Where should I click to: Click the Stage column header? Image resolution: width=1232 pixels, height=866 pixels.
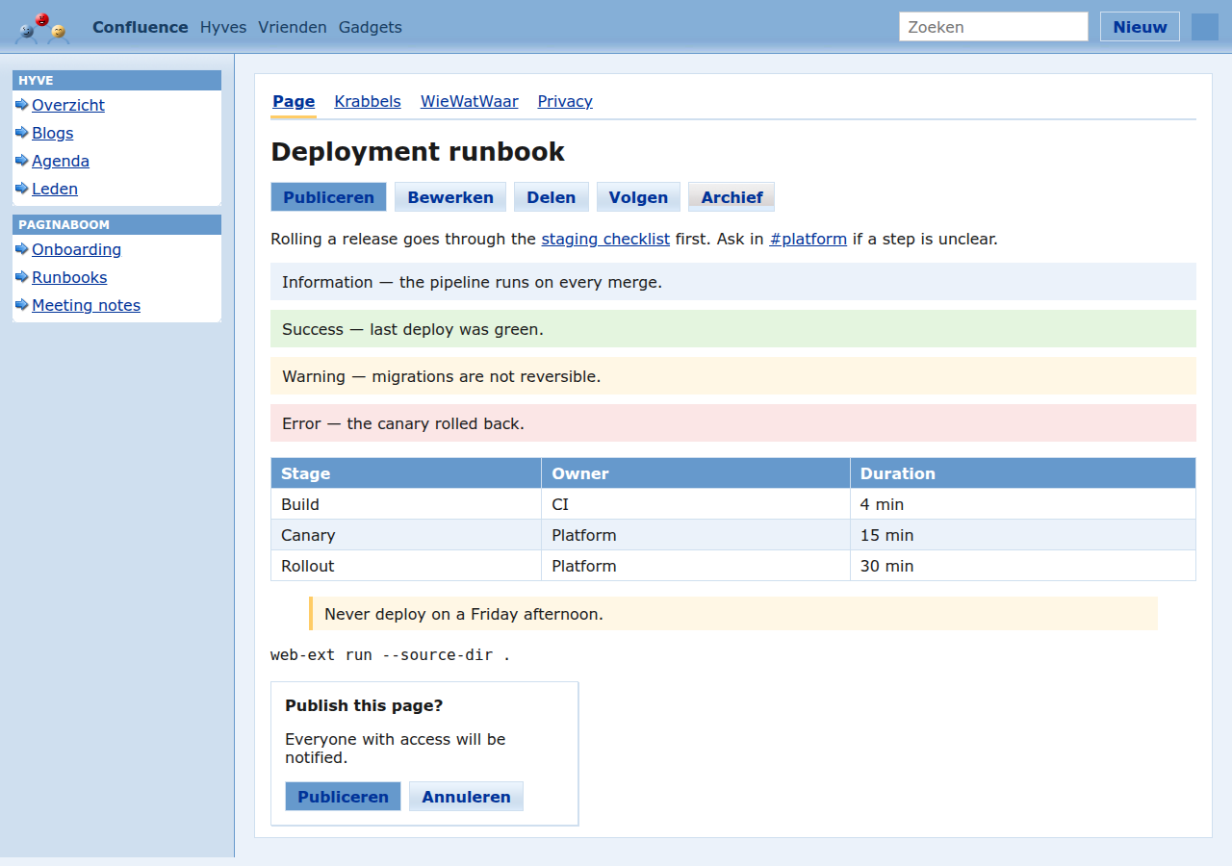pyautogui.click(x=406, y=473)
